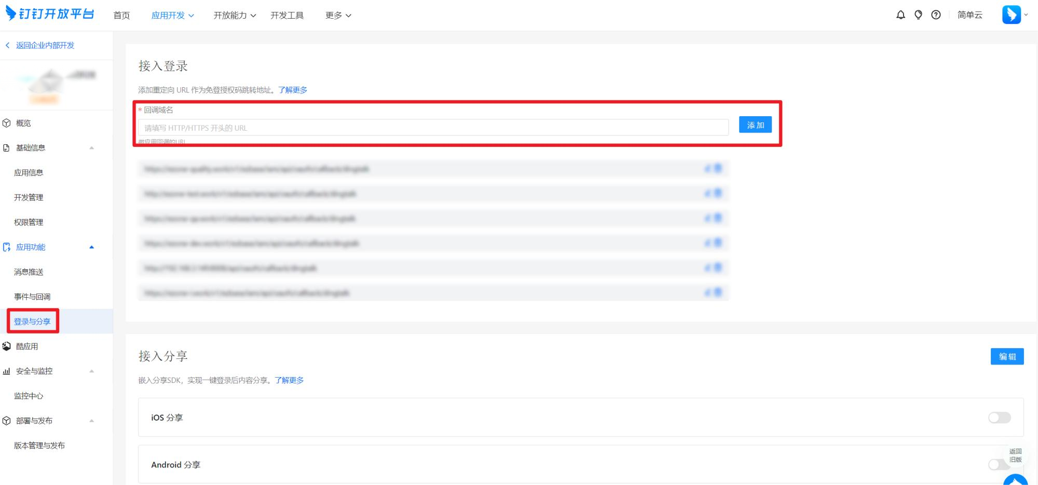This screenshot has height=485, width=1038.
Task: Expand the 开放能力 dropdown
Action: tap(235, 16)
